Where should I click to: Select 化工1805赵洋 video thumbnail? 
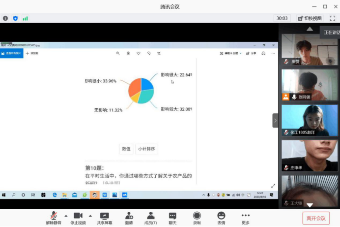pos(310,120)
